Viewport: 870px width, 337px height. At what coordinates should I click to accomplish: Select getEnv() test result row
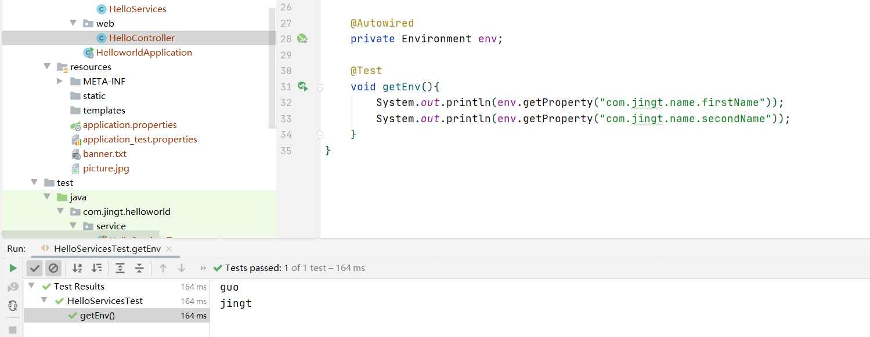116,316
